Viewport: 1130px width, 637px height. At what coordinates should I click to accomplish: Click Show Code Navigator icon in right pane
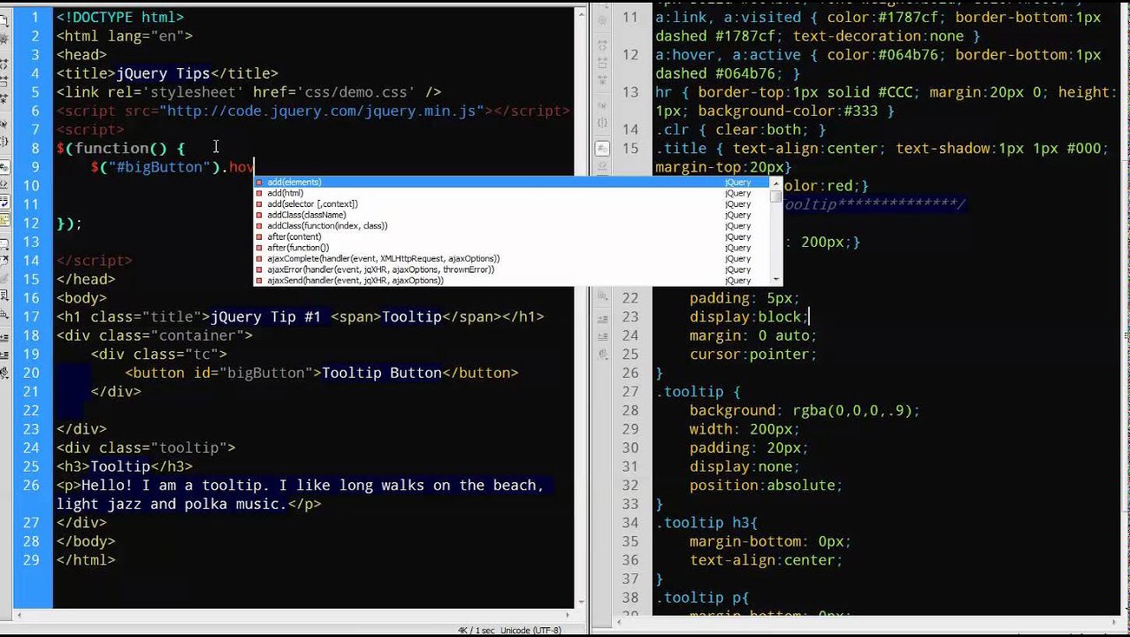pos(602,21)
